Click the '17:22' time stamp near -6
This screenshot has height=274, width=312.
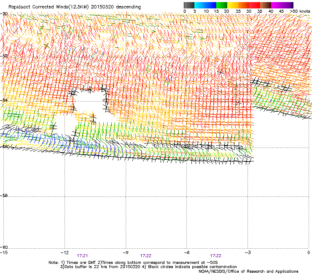click(x=216, y=256)
